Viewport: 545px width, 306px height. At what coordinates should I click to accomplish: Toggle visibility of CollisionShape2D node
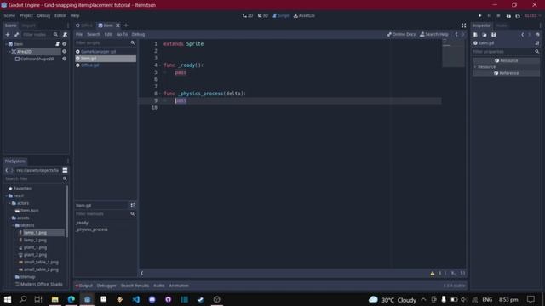click(65, 59)
